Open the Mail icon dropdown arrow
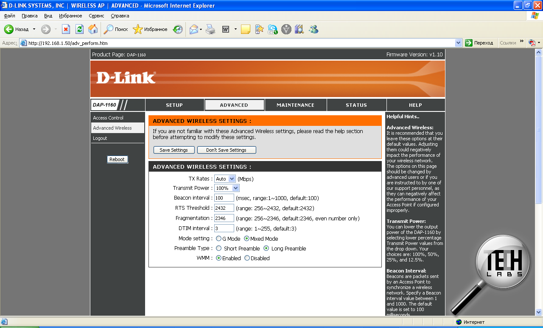 point(201,29)
